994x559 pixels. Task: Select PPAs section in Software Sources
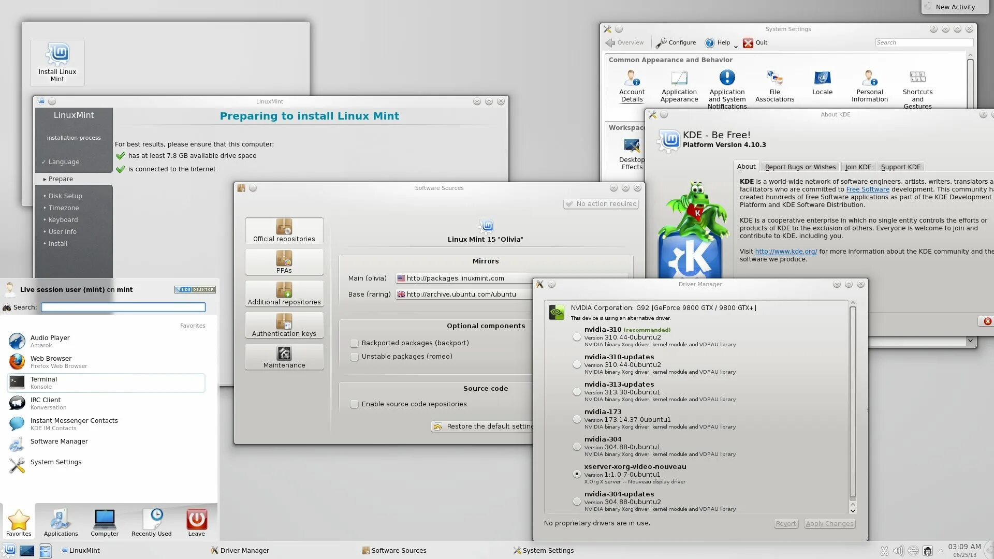tap(284, 262)
